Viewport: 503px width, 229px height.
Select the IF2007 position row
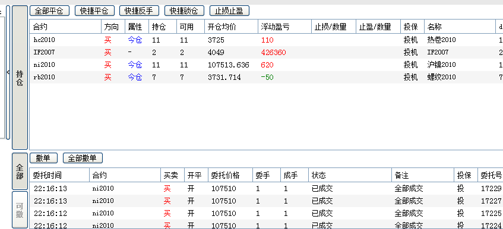266,53
